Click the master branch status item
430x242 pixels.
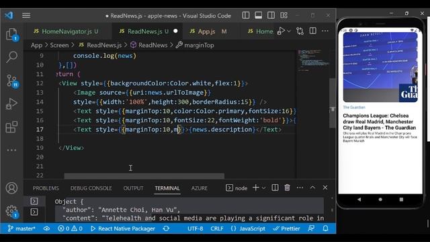click(x=21, y=229)
